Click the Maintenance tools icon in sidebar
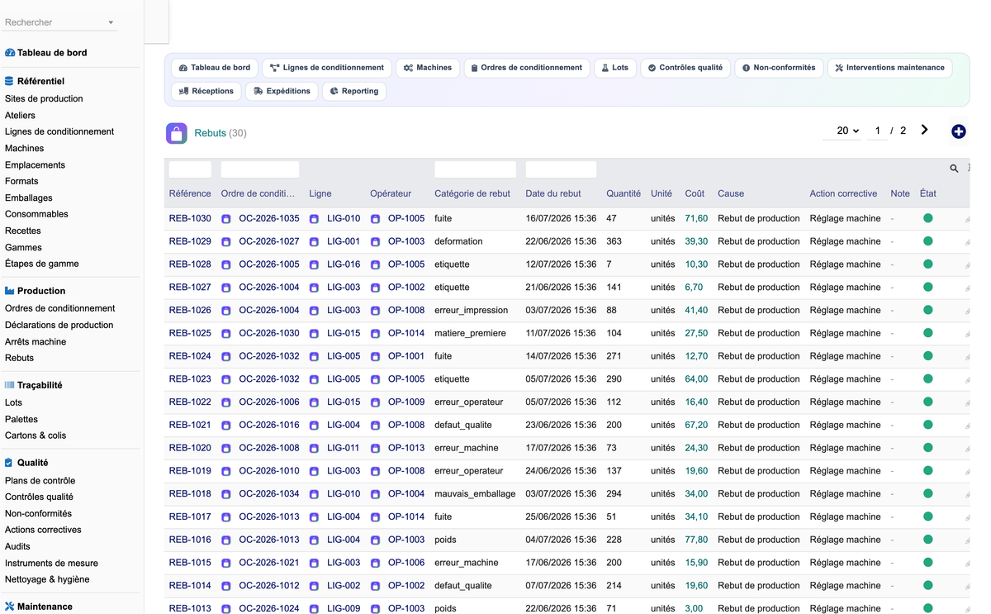The height and width of the screenshot is (614, 991). (10, 607)
